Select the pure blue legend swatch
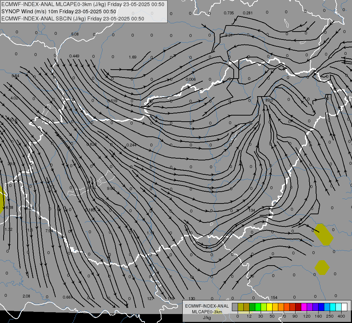Image resolution: width=352 pixels, height=323 pixels. click(321, 307)
